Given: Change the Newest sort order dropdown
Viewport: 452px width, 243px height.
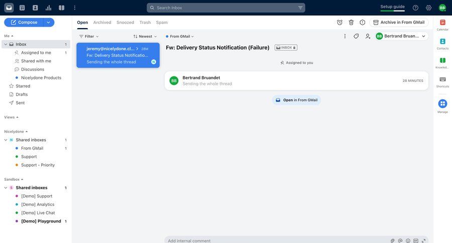Looking at the screenshot, I should (145, 36).
